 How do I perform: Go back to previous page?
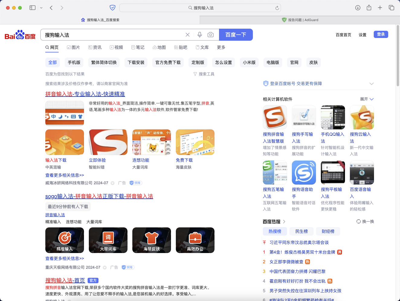[x=51, y=8]
